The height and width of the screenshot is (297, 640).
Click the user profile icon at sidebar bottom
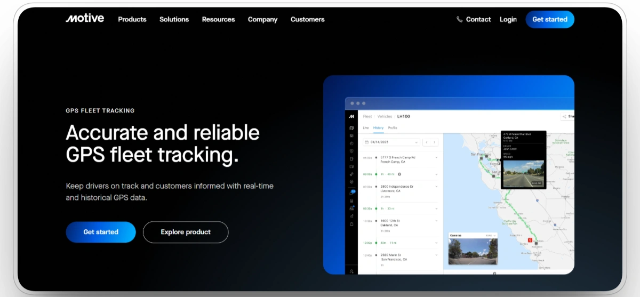point(351,271)
